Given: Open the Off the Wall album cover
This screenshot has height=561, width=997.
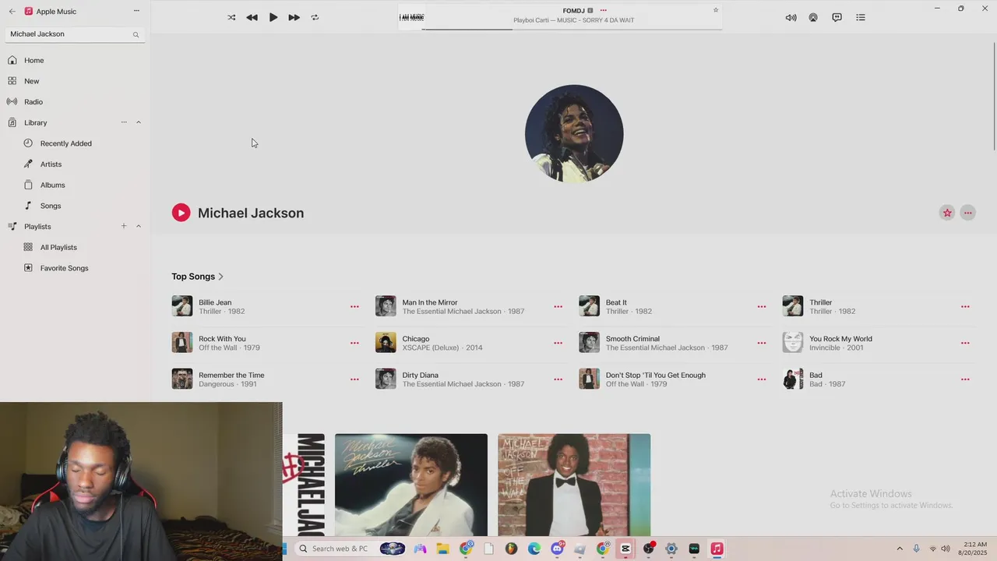Looking at the screenshot, I should [x=574, y=485].
